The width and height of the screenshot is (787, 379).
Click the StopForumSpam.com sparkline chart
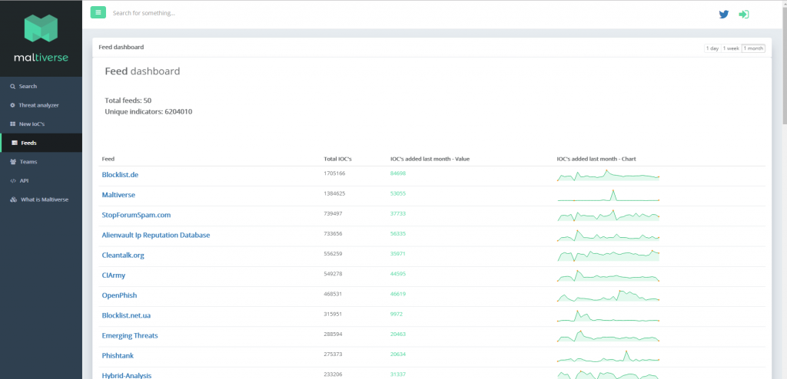[608, 216]
